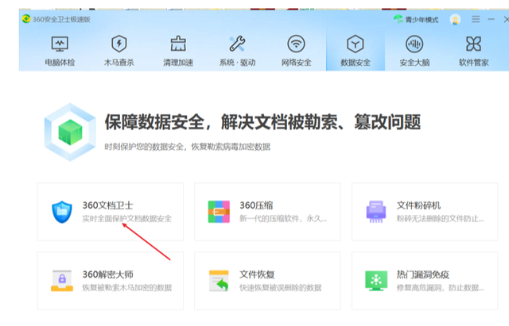Switch to the 电脑体检 tab label

pos(60,63)
